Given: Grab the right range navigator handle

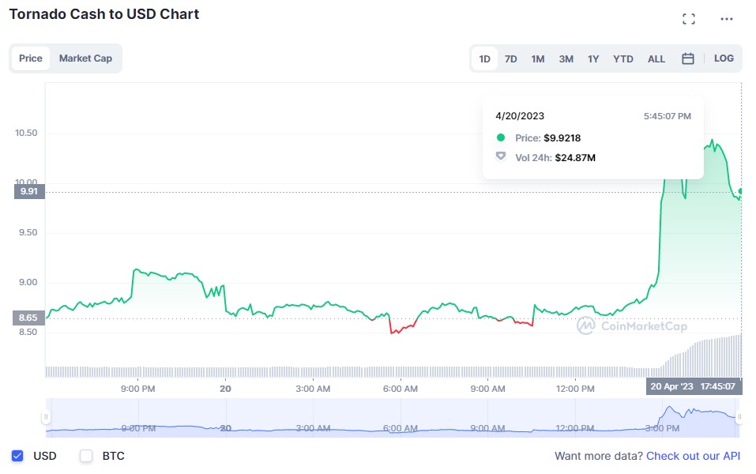Looking at the screenshot, I should pos(739,416).
